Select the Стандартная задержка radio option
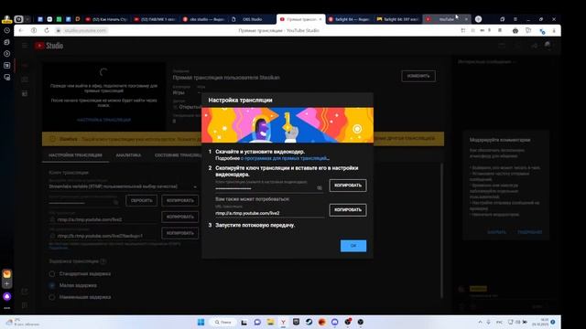The width and height of the screenshot is (586, 329). pyautogui.click(x=52, y=274)
